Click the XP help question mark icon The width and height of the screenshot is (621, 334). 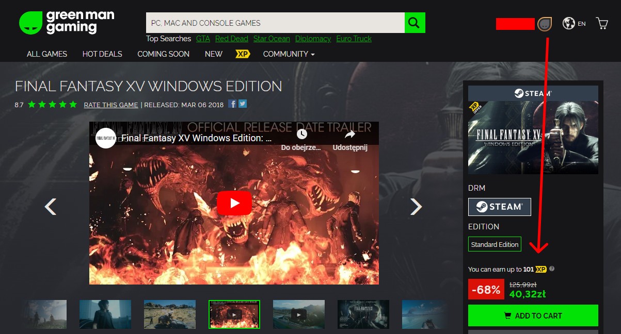click(x=552, y=269)
